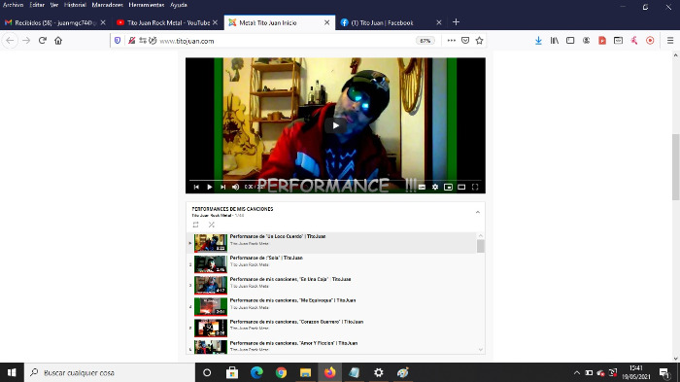Click thumbnail of 'Sola' playlist item
The image size is (680, 382).
pyautogui.click(x=211, y=264)
